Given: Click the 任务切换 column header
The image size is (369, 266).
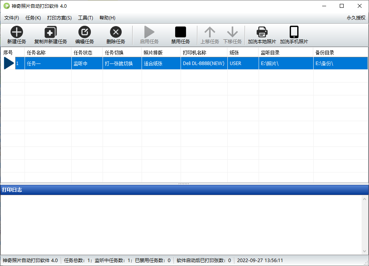Looking at the screenshot, I should (122, 53).
